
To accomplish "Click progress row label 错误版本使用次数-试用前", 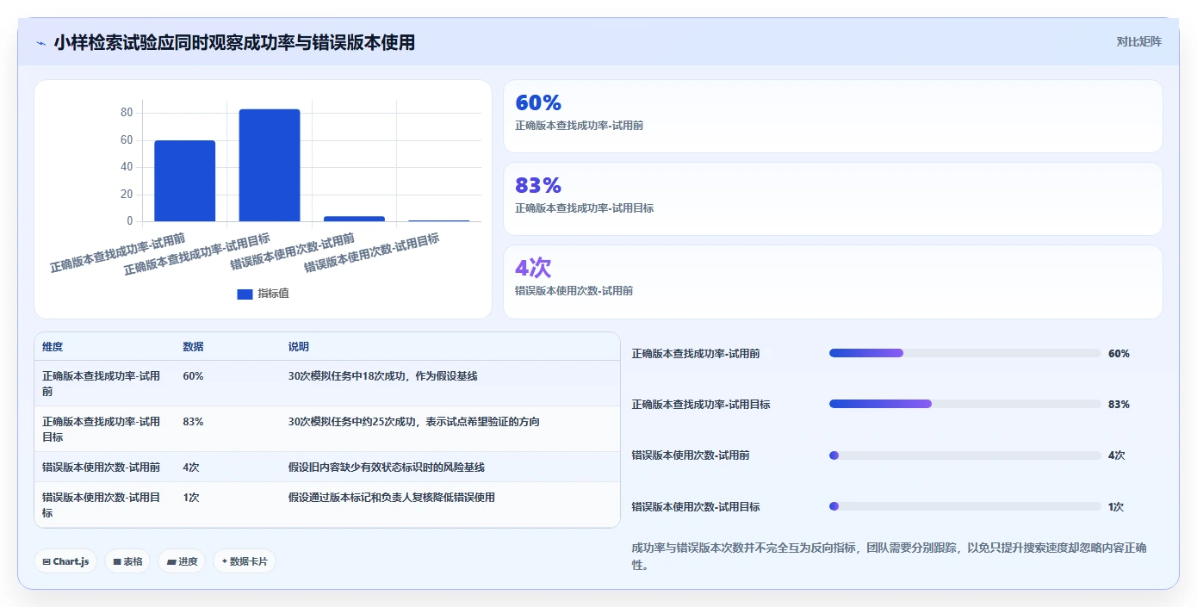I will [x=691, y=455].
